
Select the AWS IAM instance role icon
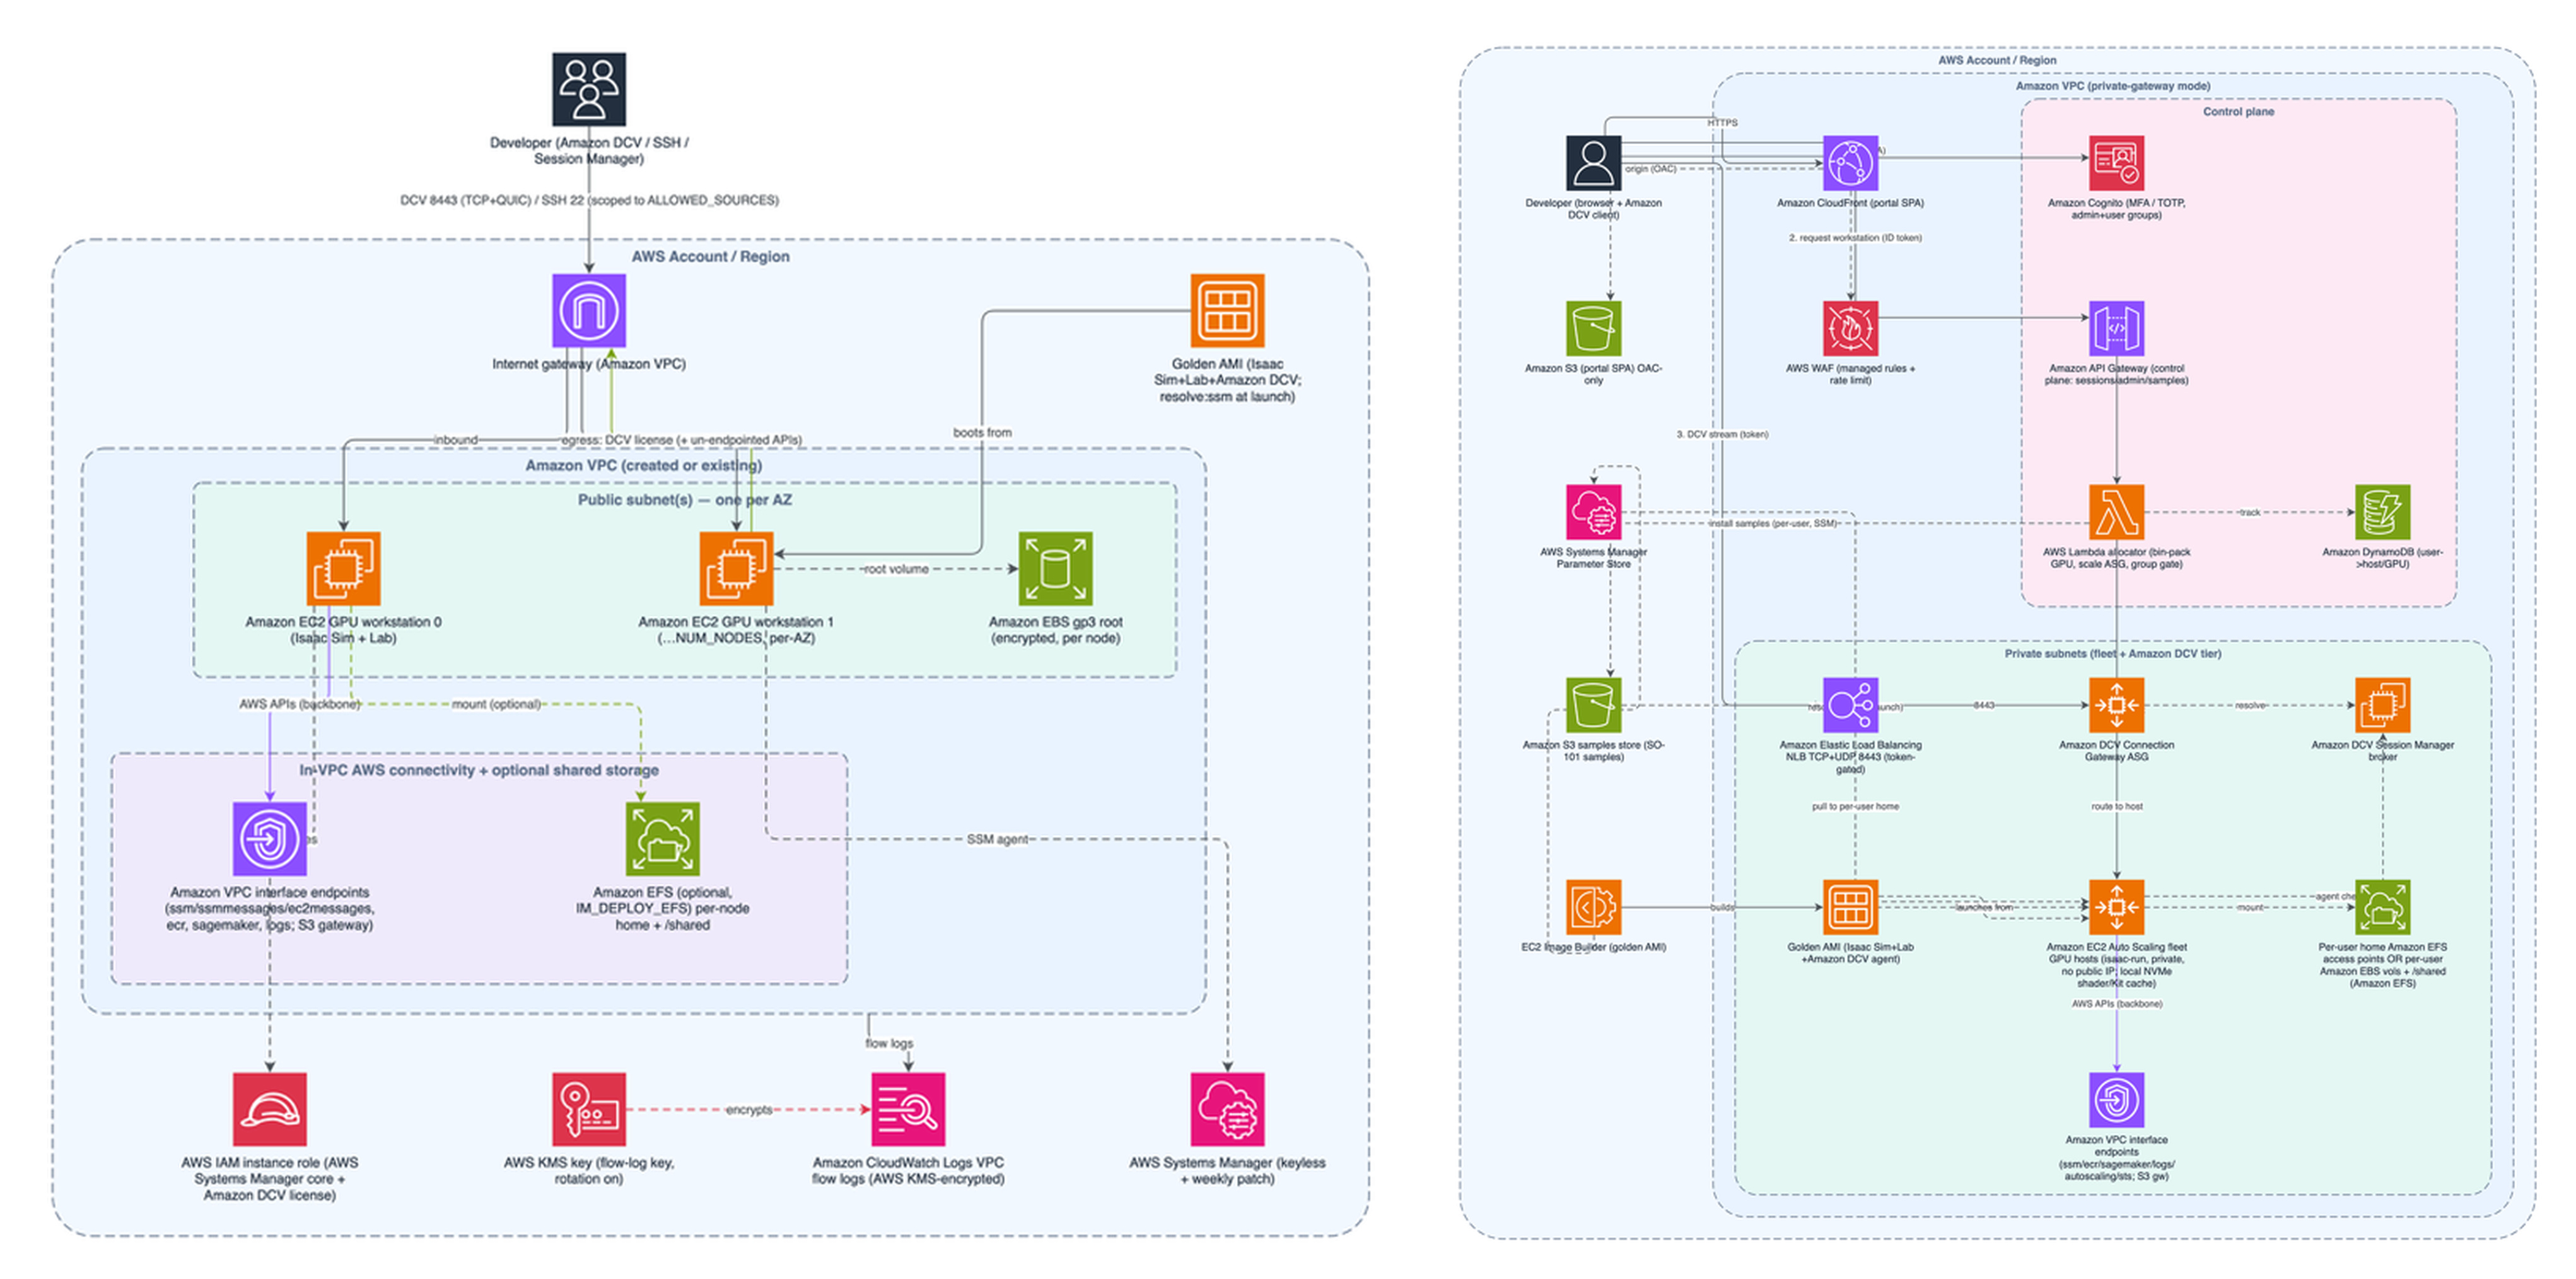point(270,1109)
